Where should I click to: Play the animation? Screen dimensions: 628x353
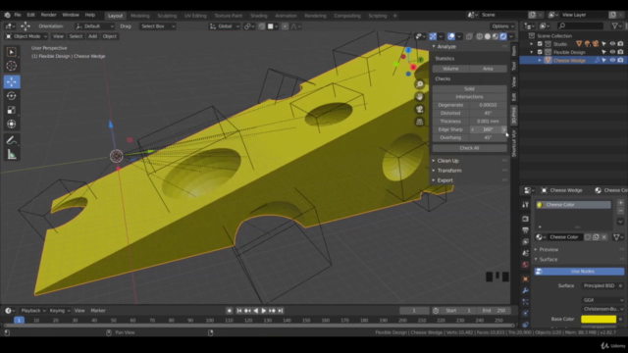pos(264,311)
